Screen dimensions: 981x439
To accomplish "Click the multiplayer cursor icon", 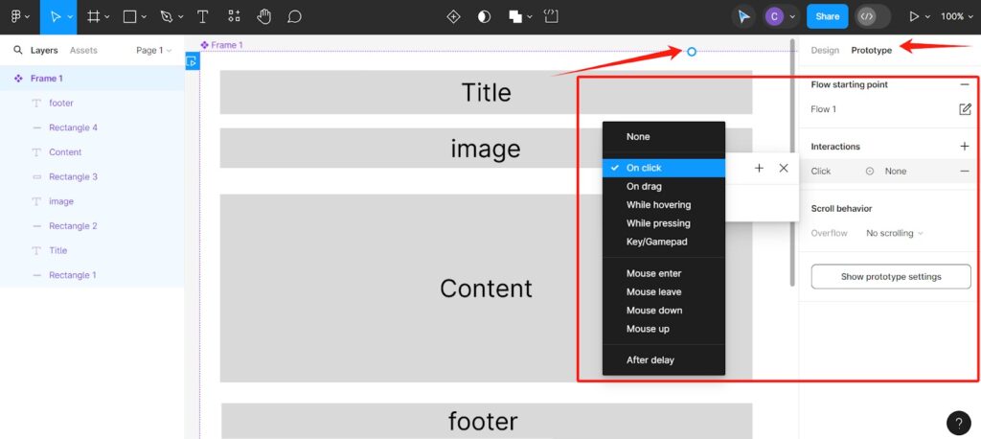I will 743,17.
